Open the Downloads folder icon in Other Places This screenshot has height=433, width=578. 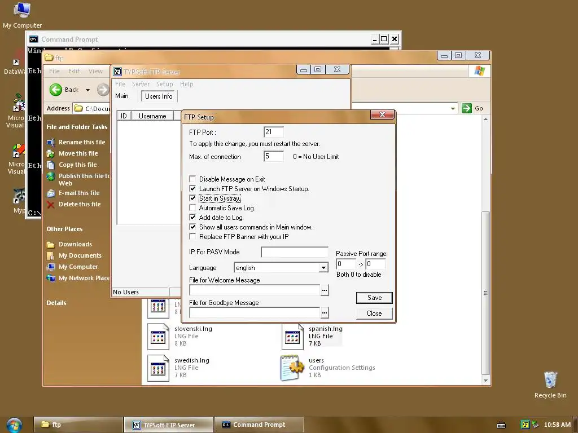pyautogui.click(x=50, y=245)
